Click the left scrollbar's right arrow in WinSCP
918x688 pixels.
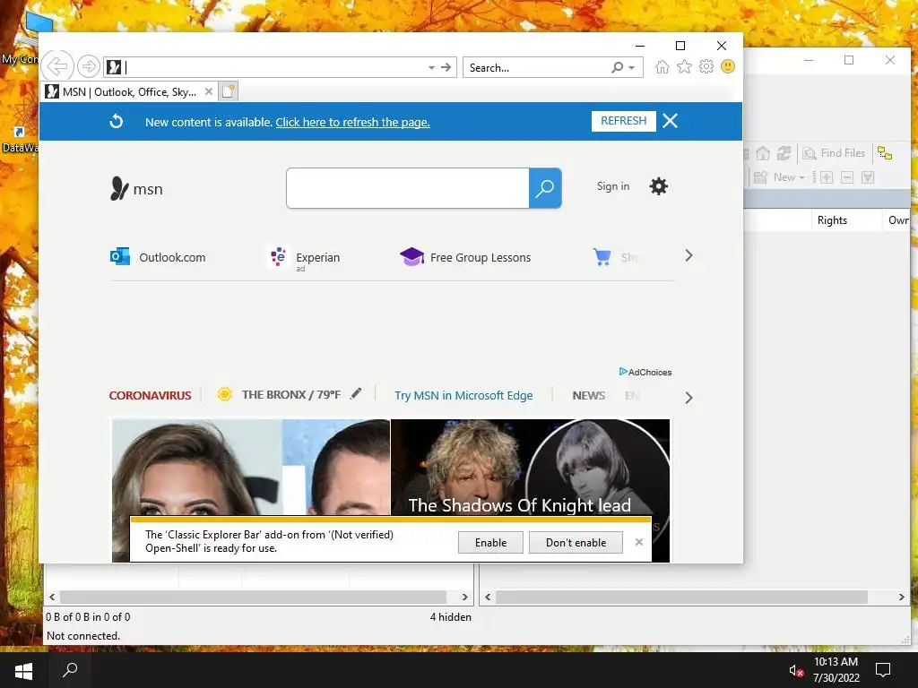pos(465,597)
